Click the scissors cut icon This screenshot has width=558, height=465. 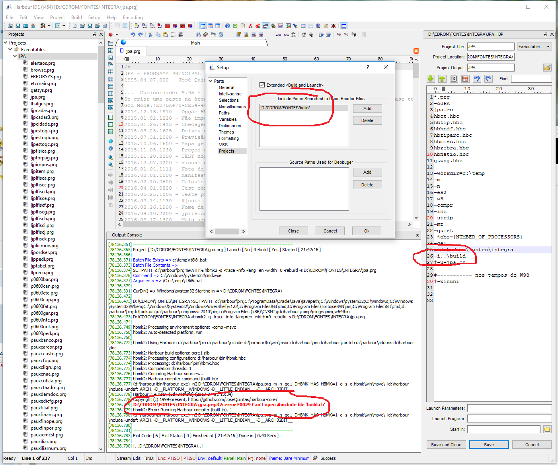[150, 35]
